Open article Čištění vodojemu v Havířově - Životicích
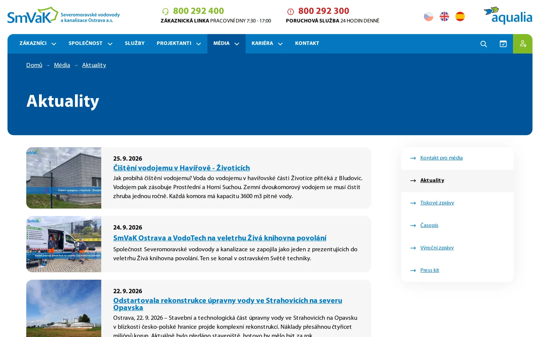The width and height of the screenshot is (540, 337). coord(181,168)
